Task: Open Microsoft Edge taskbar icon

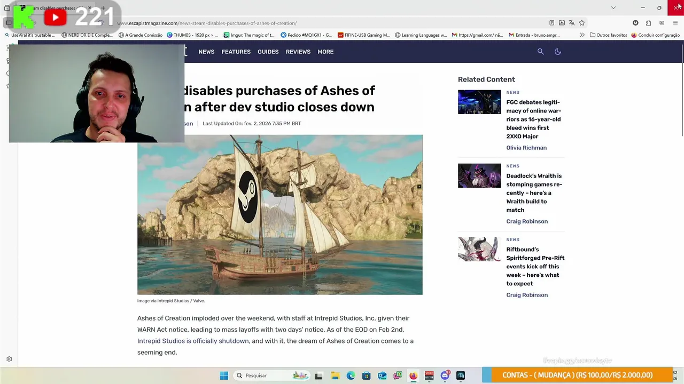Action: [x=351, y=375]
